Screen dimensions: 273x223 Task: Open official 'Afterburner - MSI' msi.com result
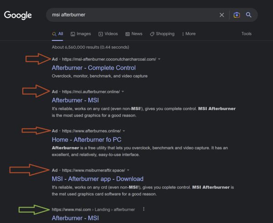click(75, 218)
